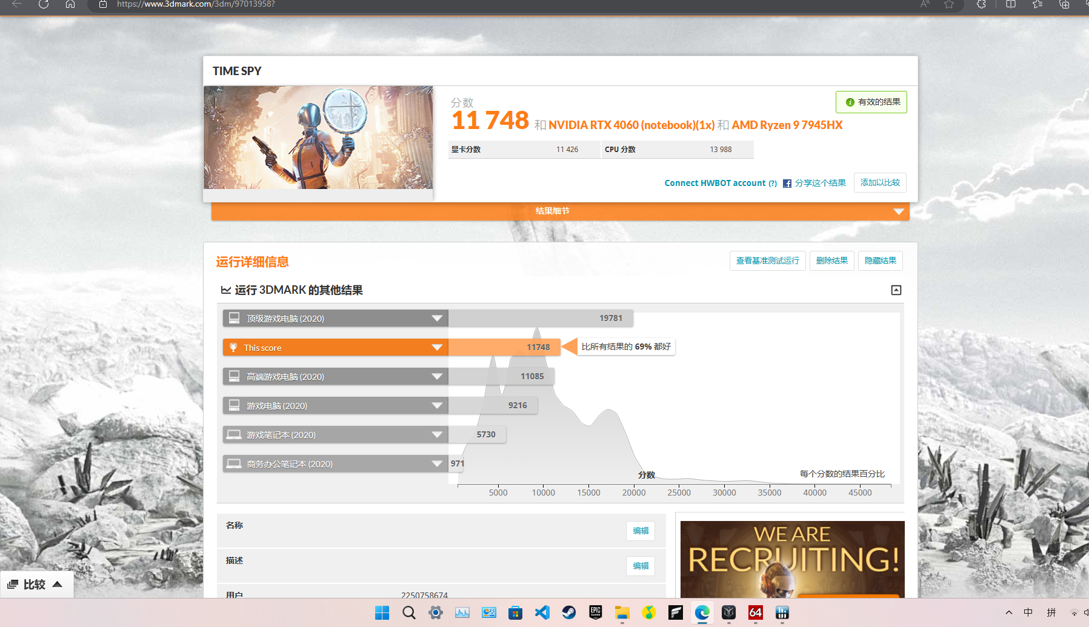Open File Explorer from taskbar
Image resolution: width=1089 pixels, height=627 pixels.
tap(622, 612)
